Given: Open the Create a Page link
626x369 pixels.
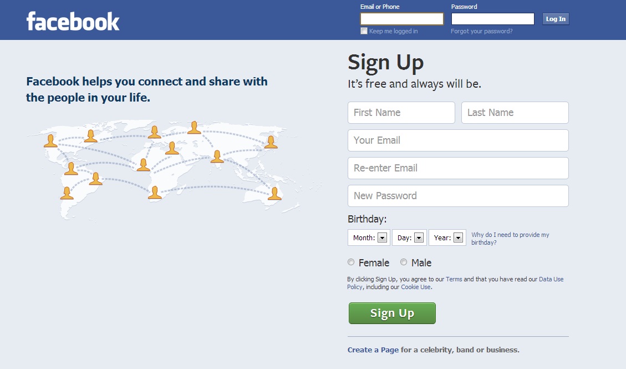Looking at the screenshot, I should click(x=373, y=350).
